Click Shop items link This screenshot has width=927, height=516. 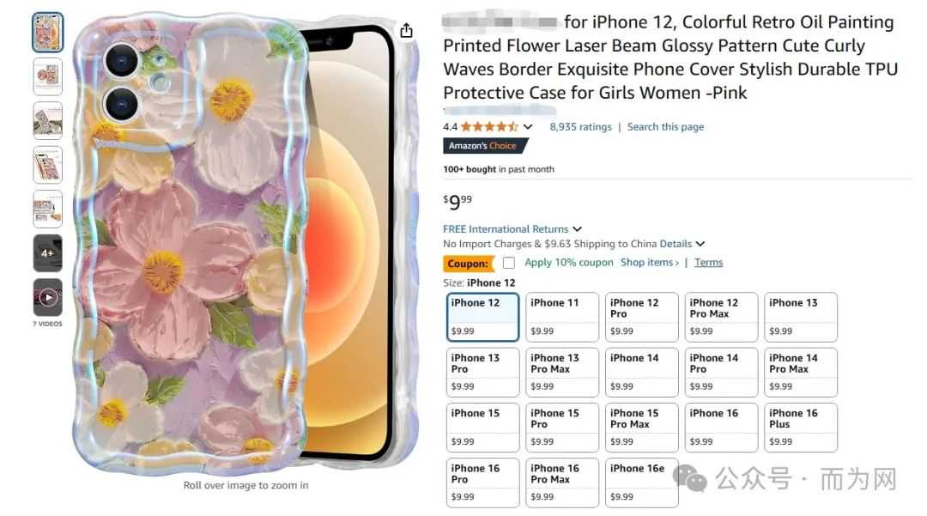tap(650, 263)
